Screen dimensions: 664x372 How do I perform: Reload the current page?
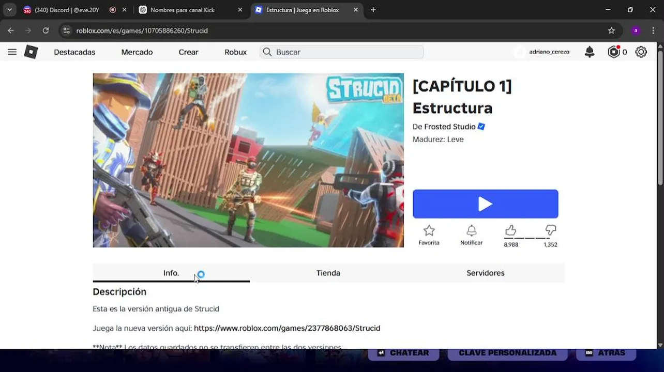(46, 30)
